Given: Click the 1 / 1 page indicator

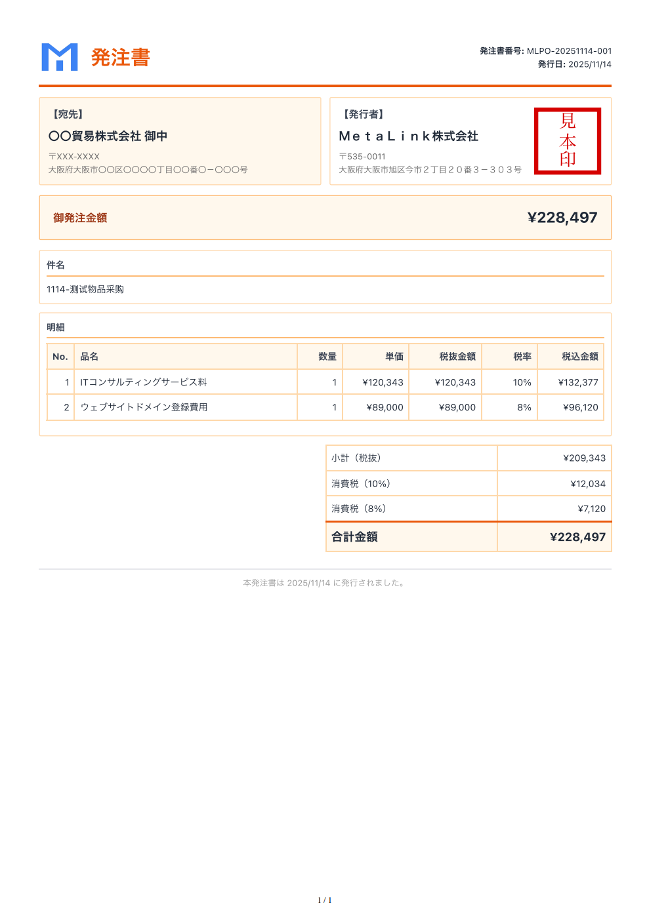Looking at the screenshot, I should [323, 900].
